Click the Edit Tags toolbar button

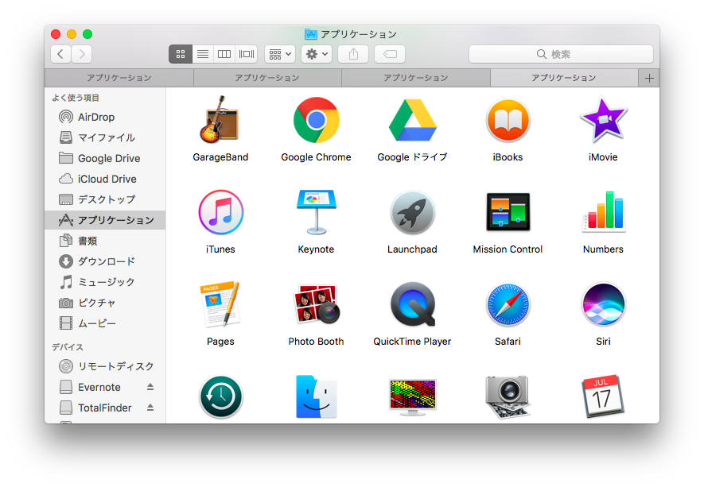coord(390,54)
